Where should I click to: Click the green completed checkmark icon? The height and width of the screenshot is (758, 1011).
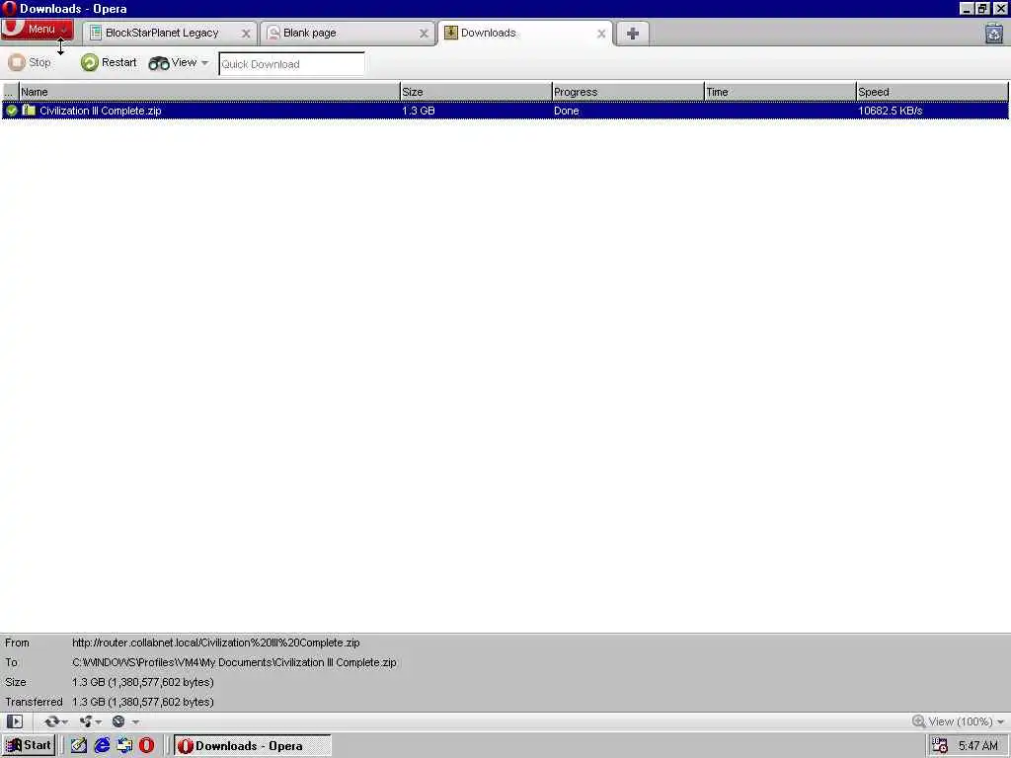[11, 111]
